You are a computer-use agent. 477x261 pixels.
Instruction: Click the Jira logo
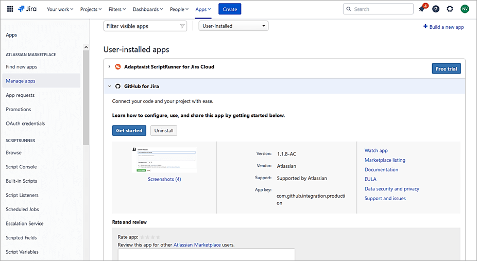click(27, 9)
